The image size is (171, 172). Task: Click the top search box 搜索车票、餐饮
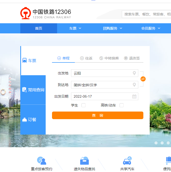[x=146, y=14]
